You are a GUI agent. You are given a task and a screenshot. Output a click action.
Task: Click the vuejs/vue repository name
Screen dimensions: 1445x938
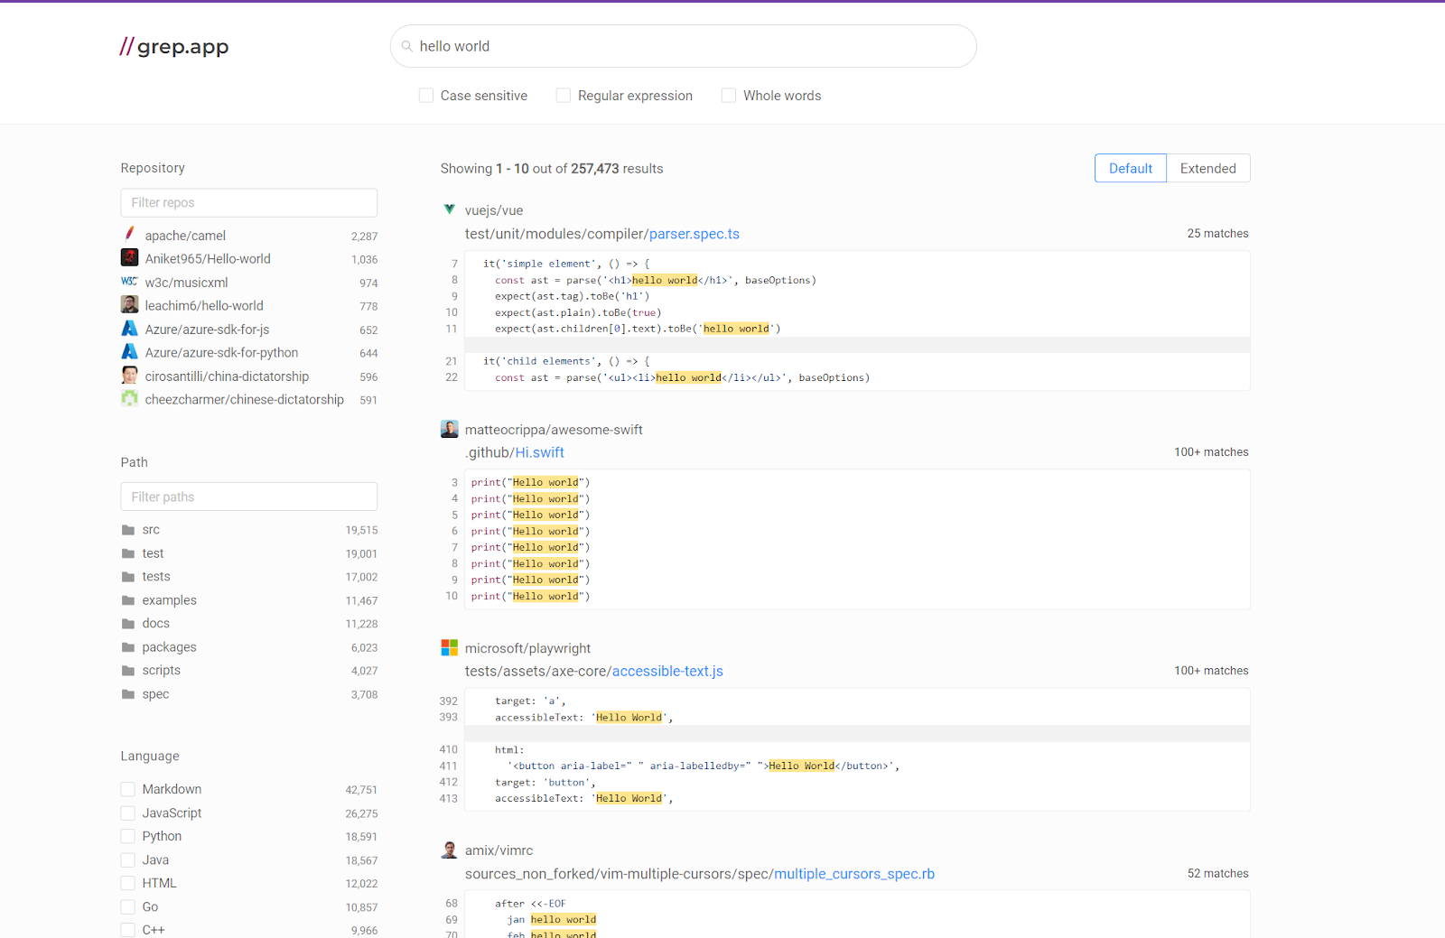(494, 210)
